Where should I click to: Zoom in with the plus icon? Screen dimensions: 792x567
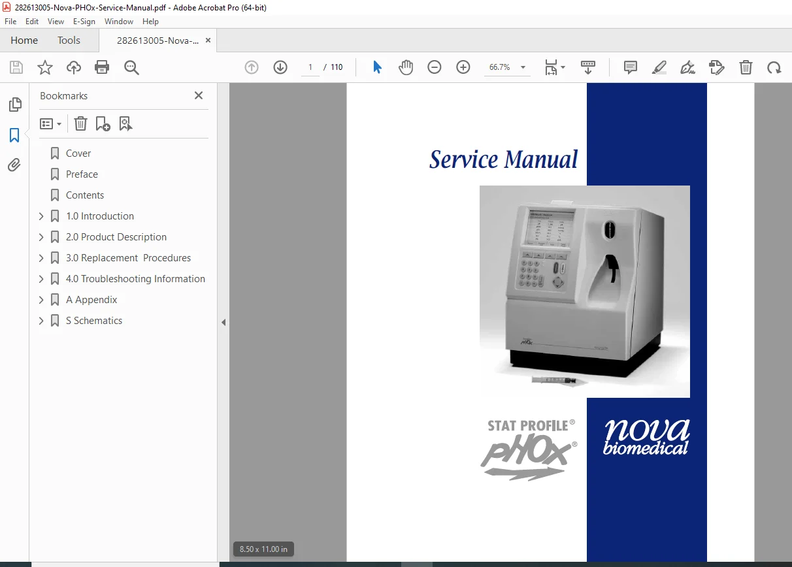tap(463, 67)
